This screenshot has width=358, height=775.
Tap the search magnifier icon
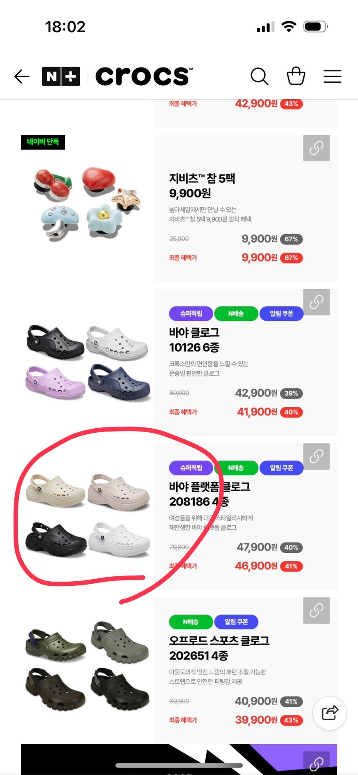click(x=259, y=77)
